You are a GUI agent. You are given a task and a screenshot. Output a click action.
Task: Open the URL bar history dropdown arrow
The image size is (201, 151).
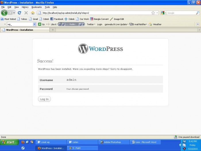click(157, 13)
